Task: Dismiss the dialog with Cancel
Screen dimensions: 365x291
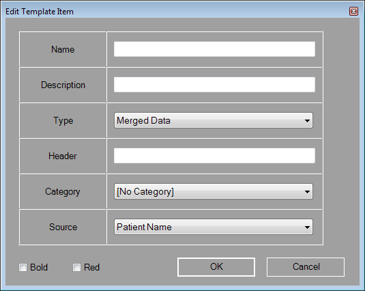Action: pyautogui.click(x=306, y=267)
